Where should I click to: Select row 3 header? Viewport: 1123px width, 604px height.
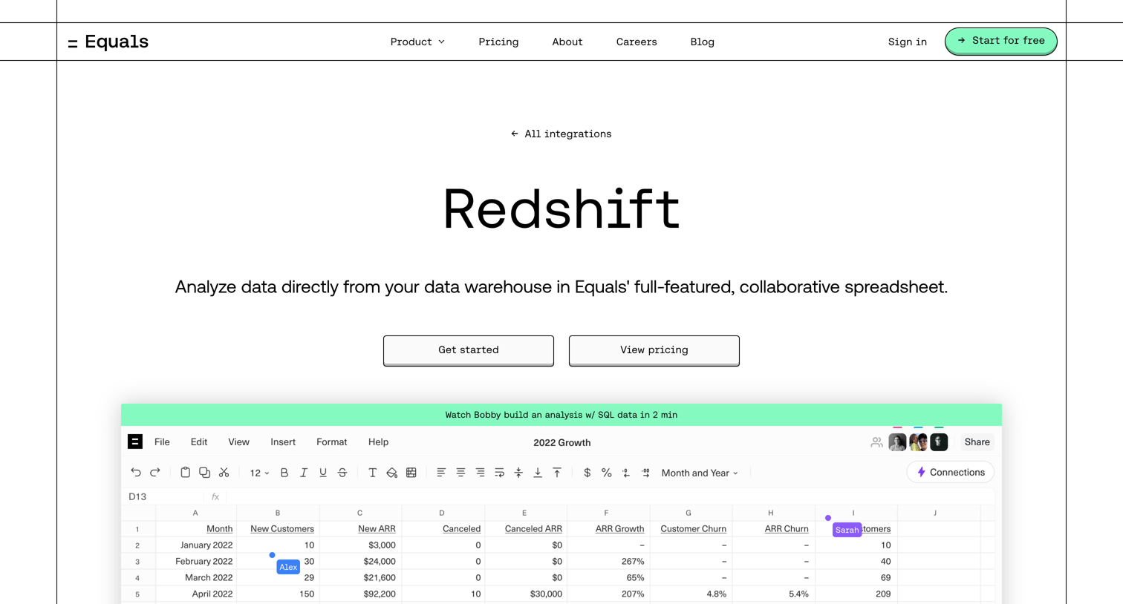click(137, 562)
